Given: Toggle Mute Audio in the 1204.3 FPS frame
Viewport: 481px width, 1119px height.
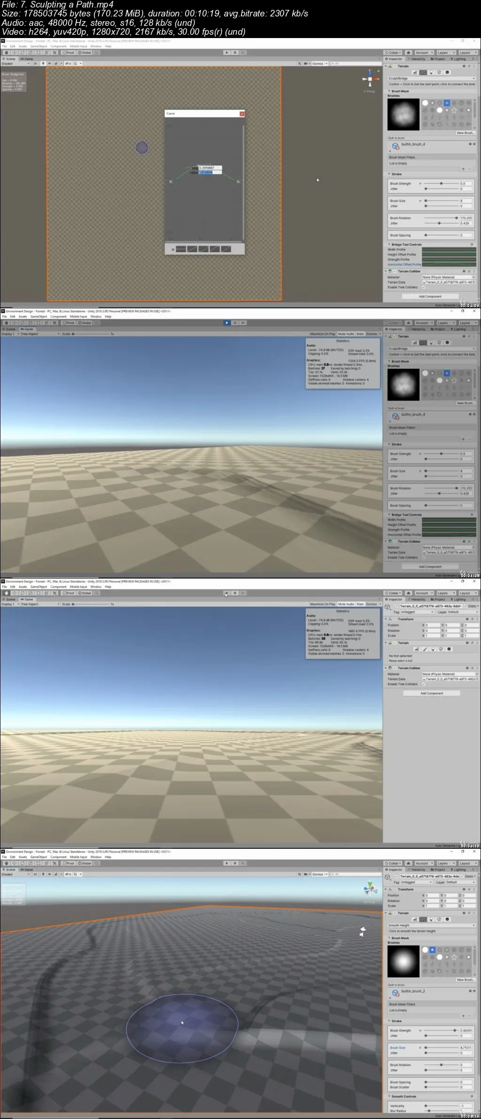Looking at the screenshot, I should click(x=346, y=334).
